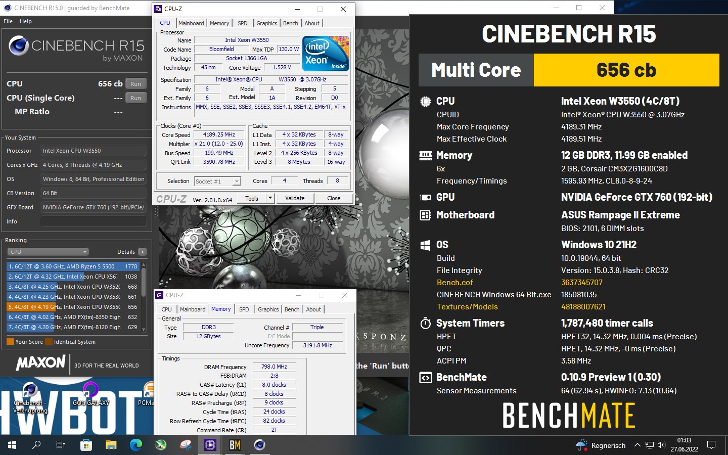This screenshot has width=728, height=455.
Task: Run the CPU (Single Core) benchmark
Action: tap(135, 98)
